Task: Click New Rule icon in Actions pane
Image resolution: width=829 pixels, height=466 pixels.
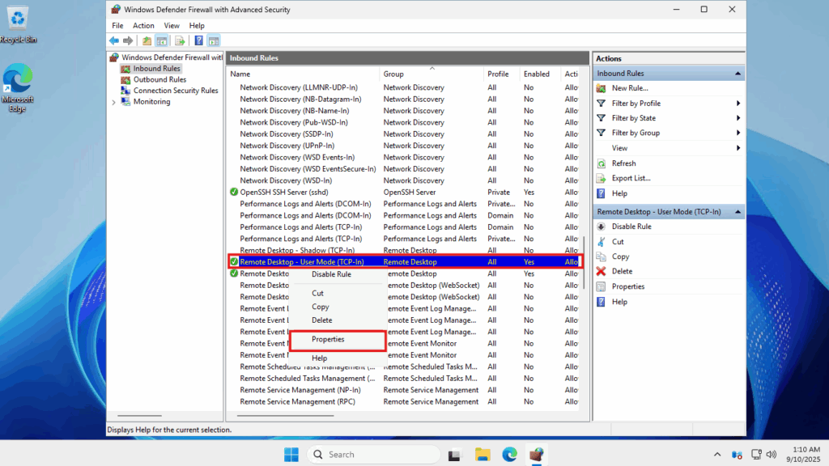Action: (x=602, y=88)
